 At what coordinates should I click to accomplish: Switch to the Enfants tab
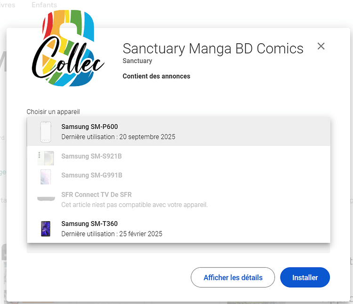coord(44,5)
